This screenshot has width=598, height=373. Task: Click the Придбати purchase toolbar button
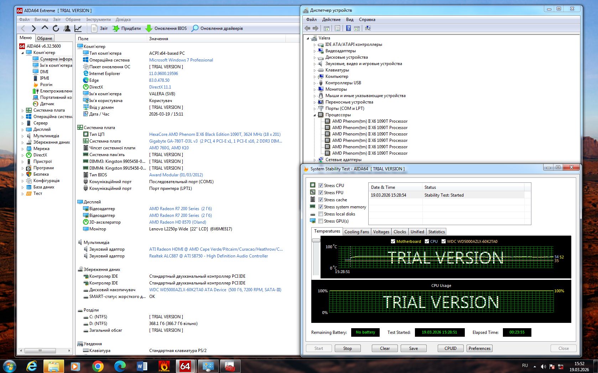click(127, 28)
